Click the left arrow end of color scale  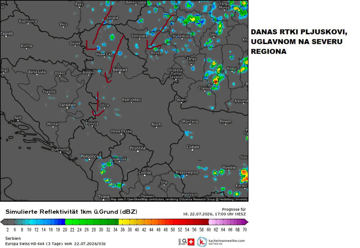2,222
